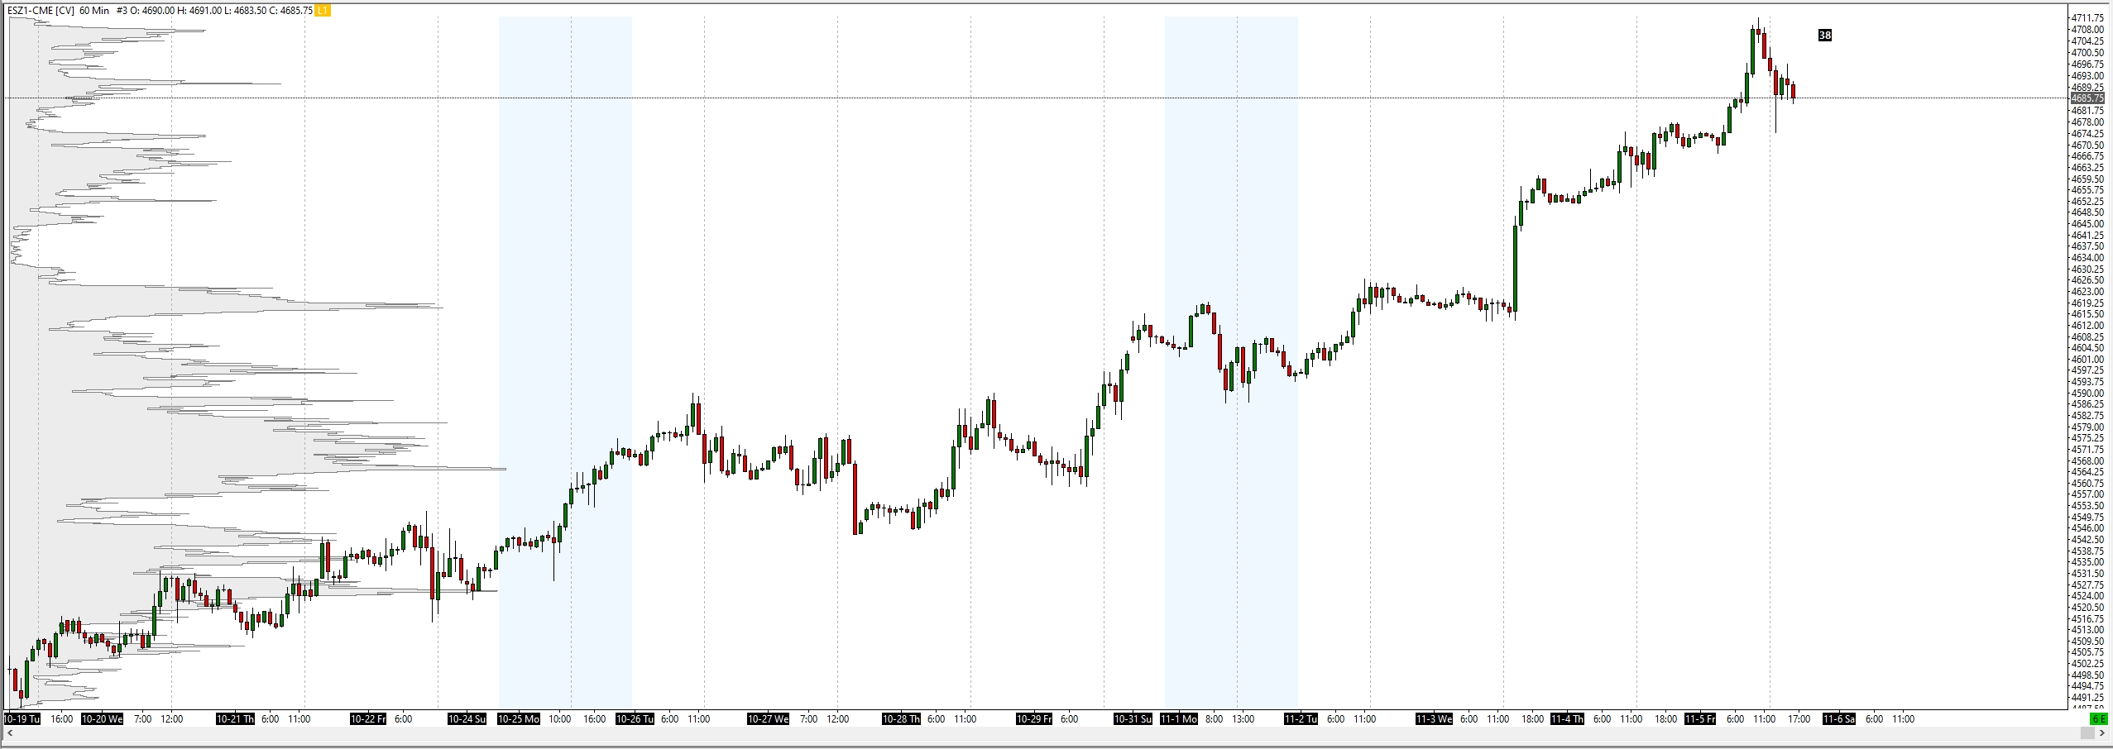Click the 11-1 Mo date marker
Viewport: 2113px width, 749px height.
[x=1179, y=719]
